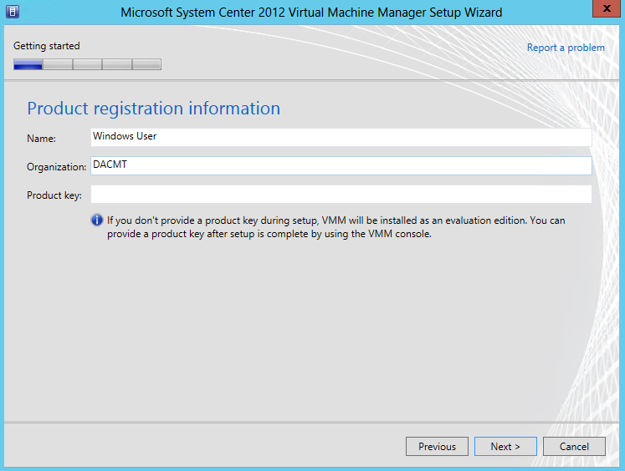Click the Organization: label
The height and width of the screenshot is (471, 625).
click(x=56, y=167)
